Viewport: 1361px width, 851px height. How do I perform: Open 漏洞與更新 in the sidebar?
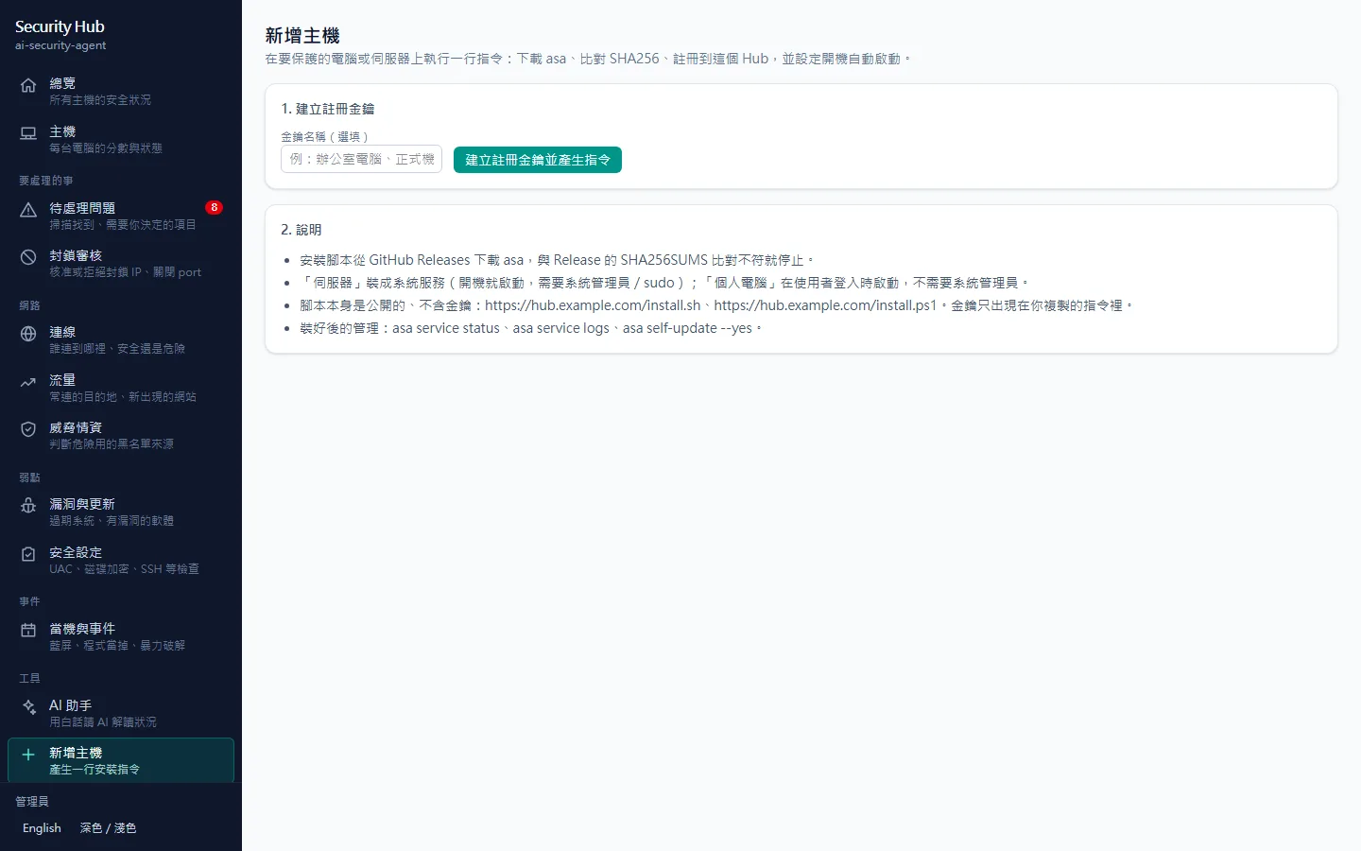pos(121,512)
